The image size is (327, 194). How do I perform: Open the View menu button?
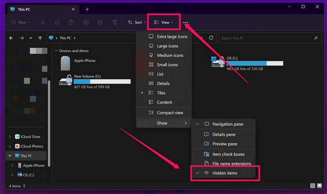pyautogui.click(x=163, y=22)
